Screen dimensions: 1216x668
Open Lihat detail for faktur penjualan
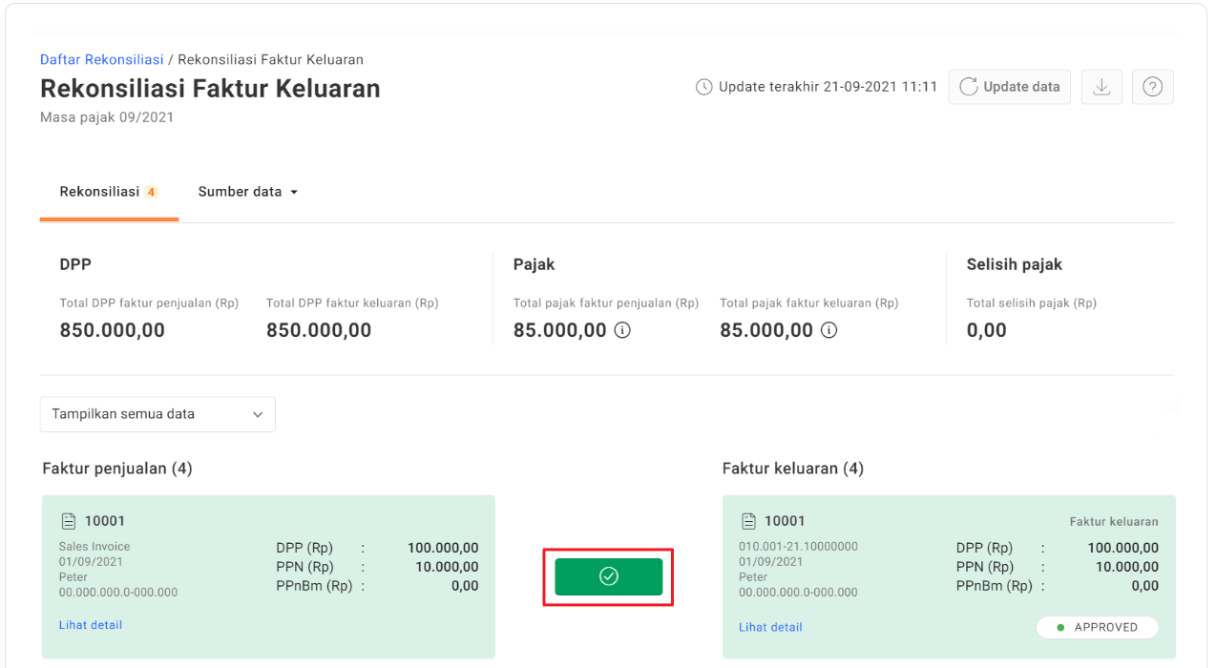(91, 625)
